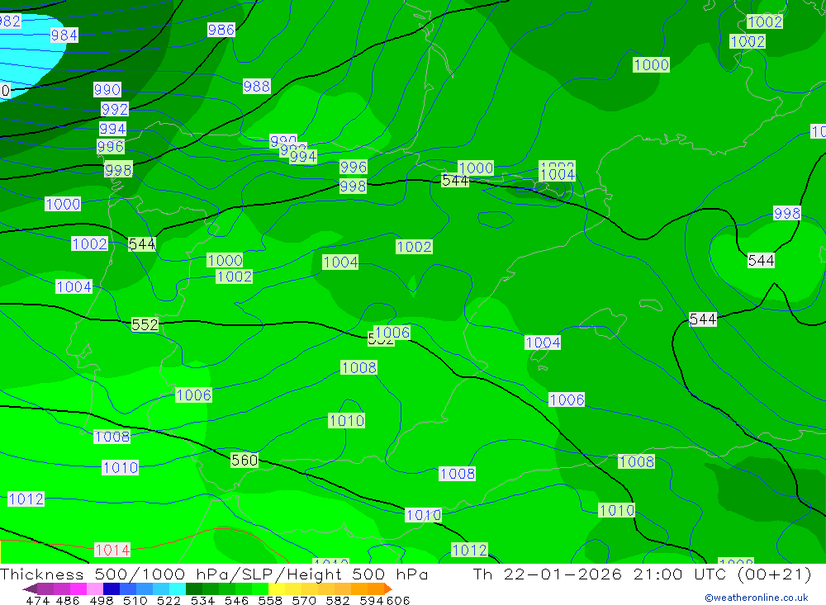
Task: Select the legend value 498
Action: tap(102, 600)
